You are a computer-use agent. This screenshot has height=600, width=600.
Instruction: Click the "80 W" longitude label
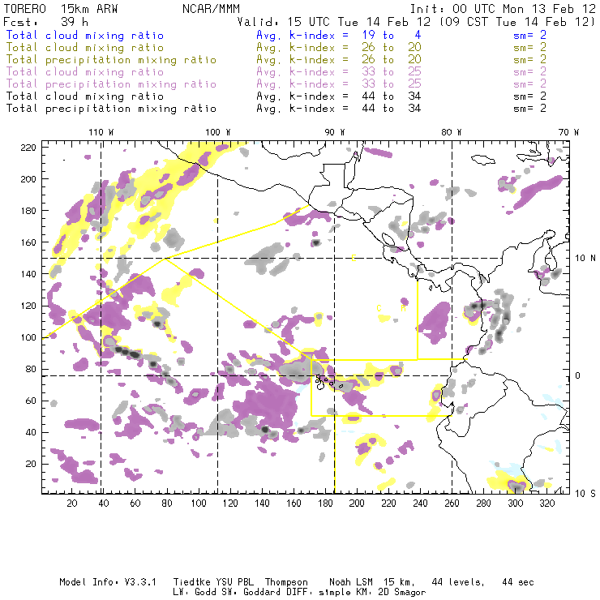(452, 132)
